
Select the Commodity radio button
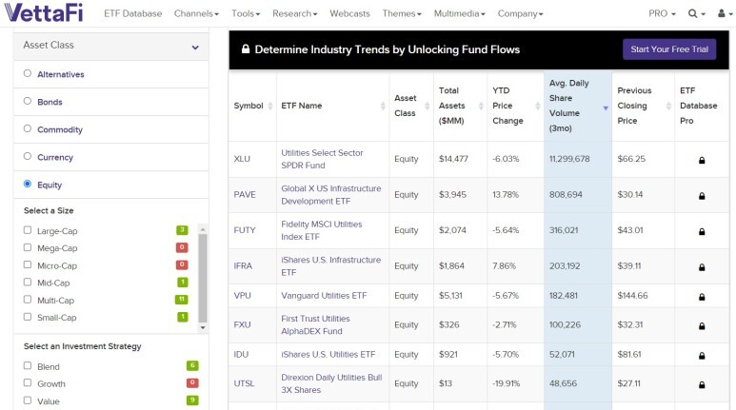[x=28, y=128]
